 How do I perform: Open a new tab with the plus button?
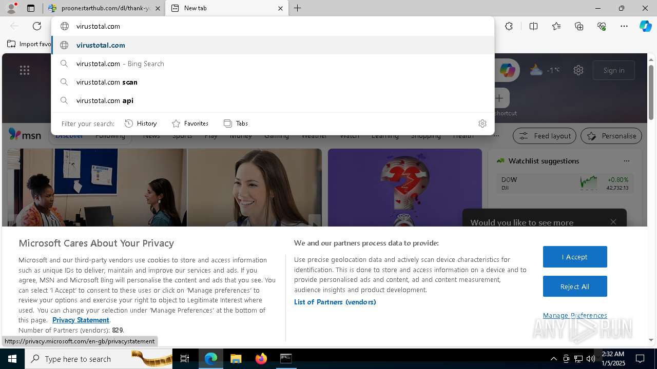[x=297, y=8]
